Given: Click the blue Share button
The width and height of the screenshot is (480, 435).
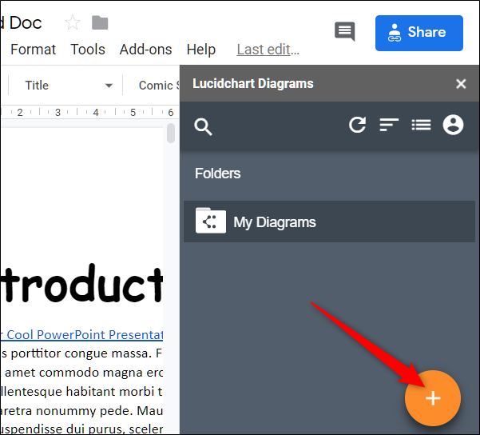Looking at the screenshot, I should (419, 33).
